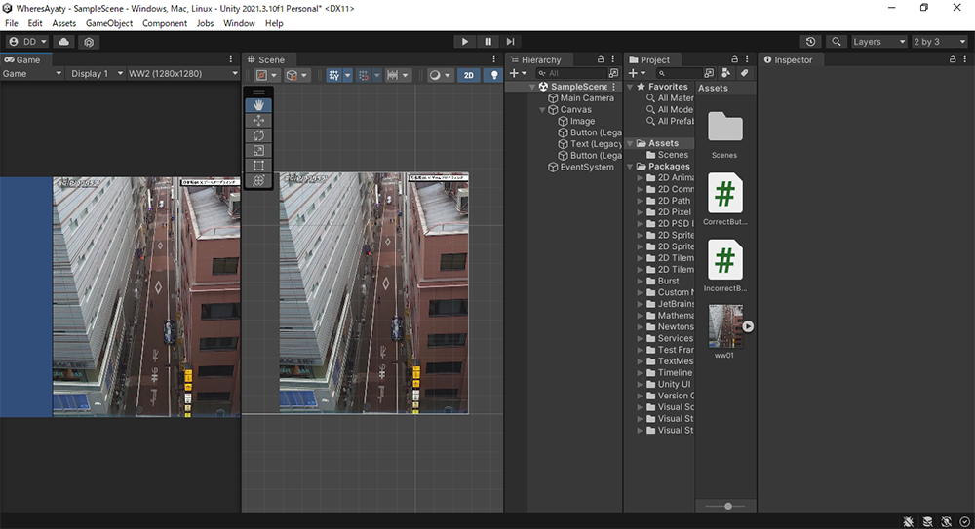Open the Undo History icon
The image size is (975, 529).
coord(810,42)
